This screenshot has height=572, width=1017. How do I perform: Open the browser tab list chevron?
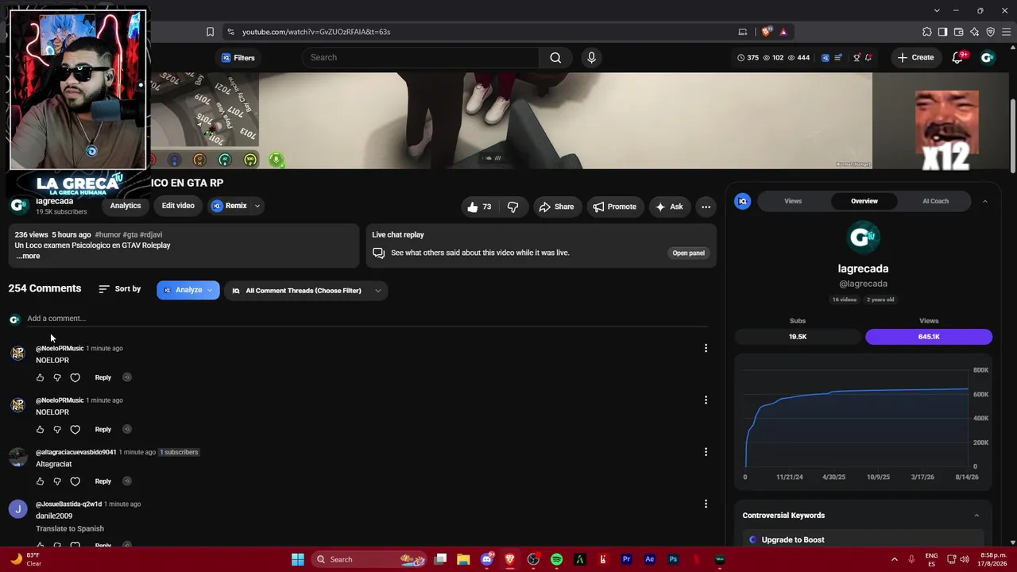(x=938, y=10)
